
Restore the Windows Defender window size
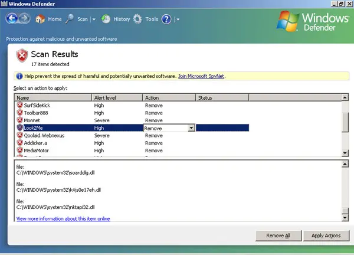(x=342, y=4)
